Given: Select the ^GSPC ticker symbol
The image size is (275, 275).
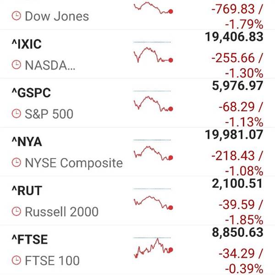Looking at the screenshot, I should (31, 93).
